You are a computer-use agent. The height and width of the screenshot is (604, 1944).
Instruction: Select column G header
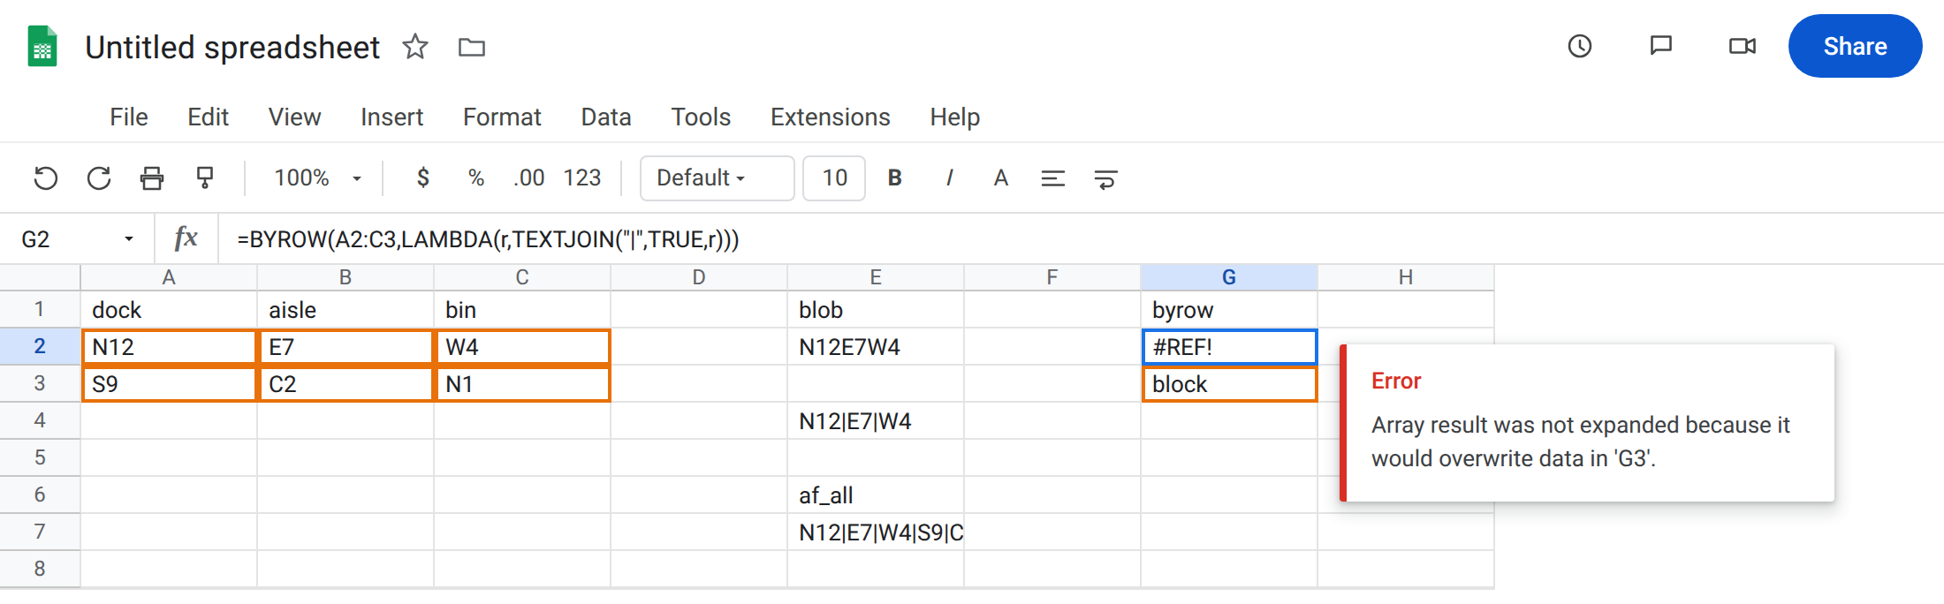[x=1229, y=277]
